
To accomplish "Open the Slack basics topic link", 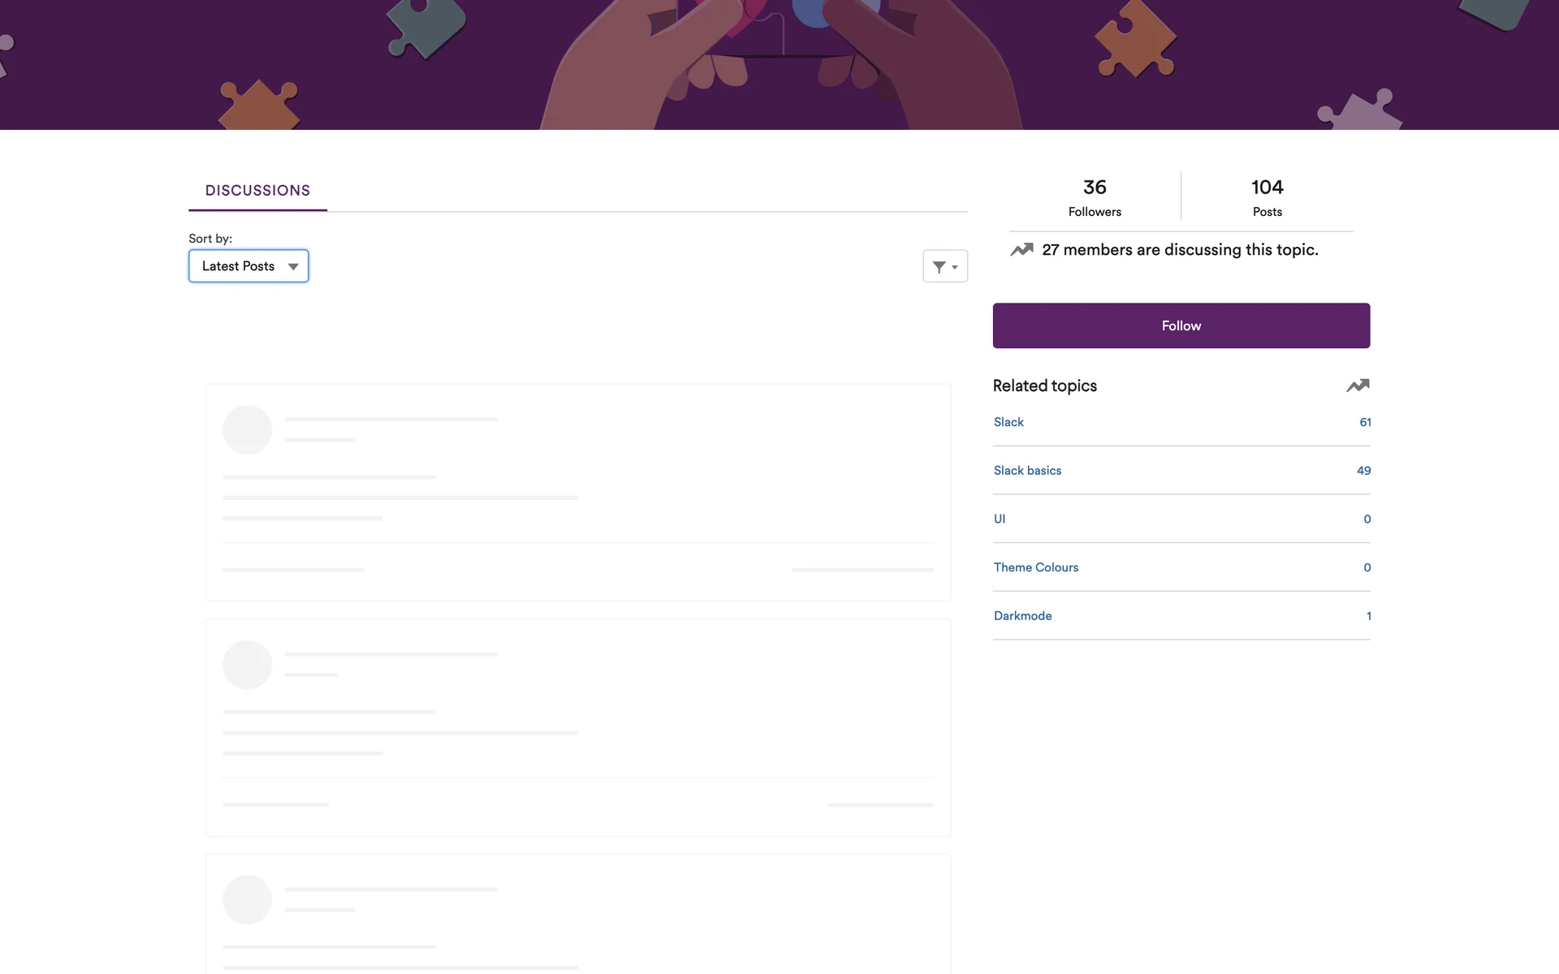I will coord(1027,471).
